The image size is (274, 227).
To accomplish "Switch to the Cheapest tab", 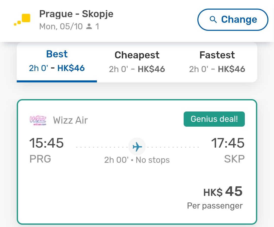I will point(137,62).
